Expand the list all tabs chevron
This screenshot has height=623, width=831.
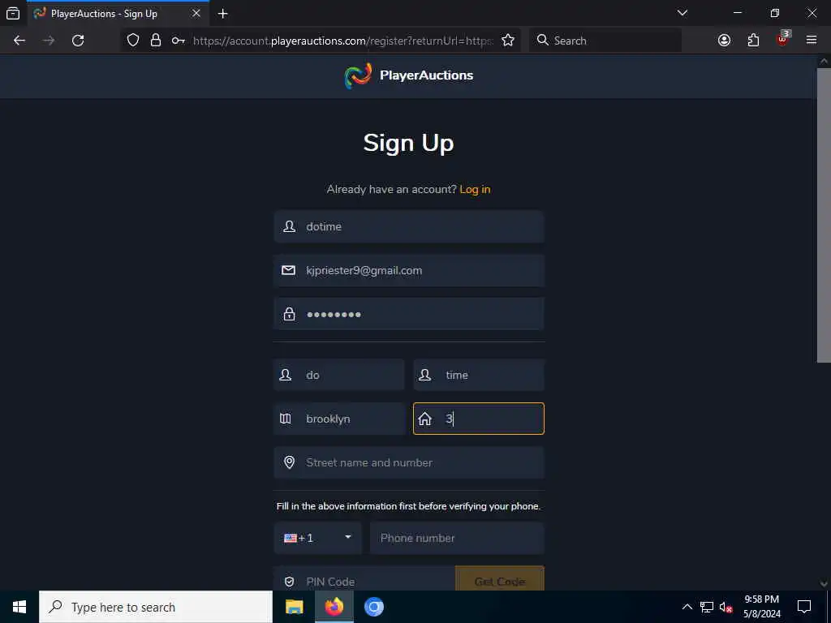click(x=682, y=13)
